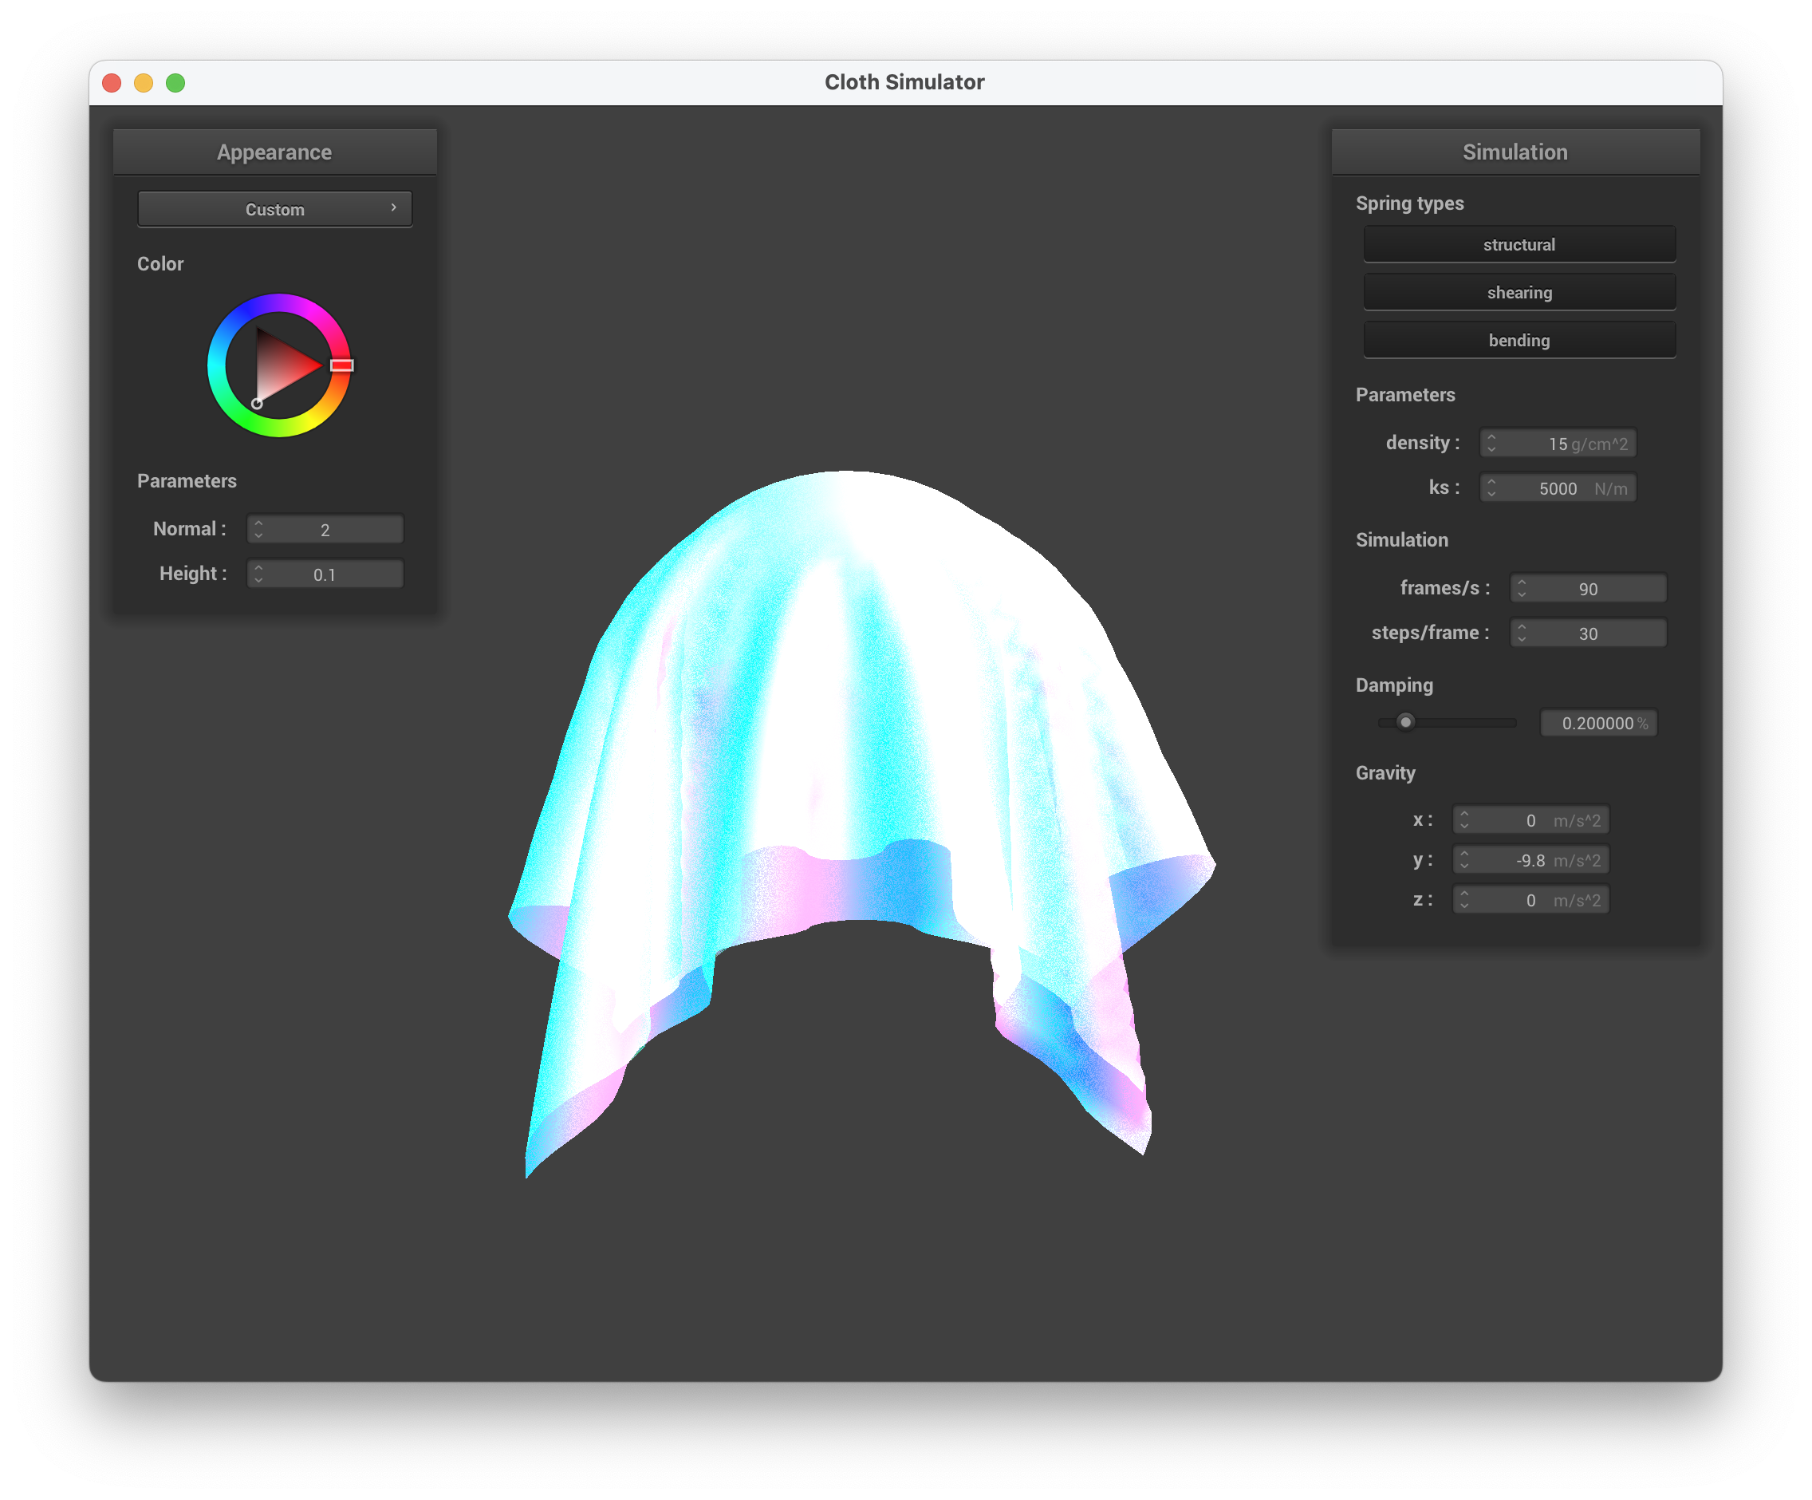This screenshot has width=1812, height=1500.
Task: Click the Appearance panel header
Action: [274, 152]
